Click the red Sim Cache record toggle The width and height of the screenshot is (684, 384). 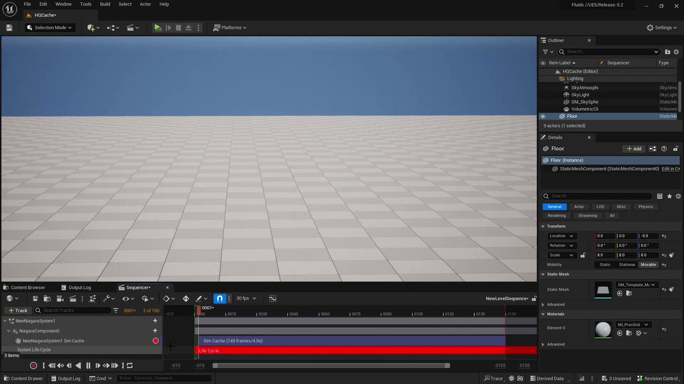coord(156,341)
